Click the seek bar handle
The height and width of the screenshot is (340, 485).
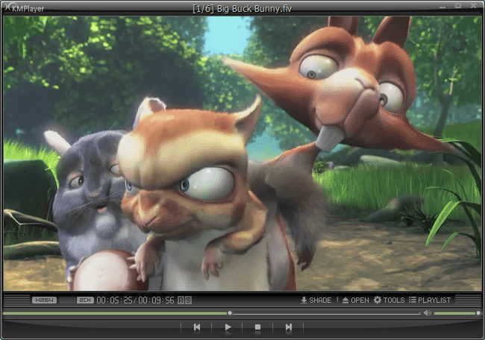pos(230,313)
